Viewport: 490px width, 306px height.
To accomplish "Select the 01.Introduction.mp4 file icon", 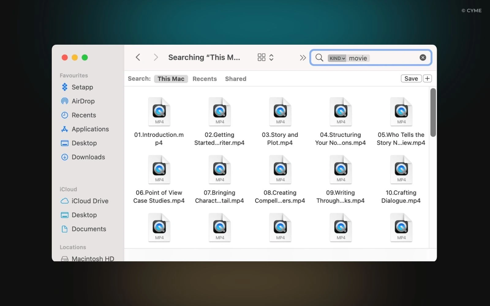I will 159,112.
